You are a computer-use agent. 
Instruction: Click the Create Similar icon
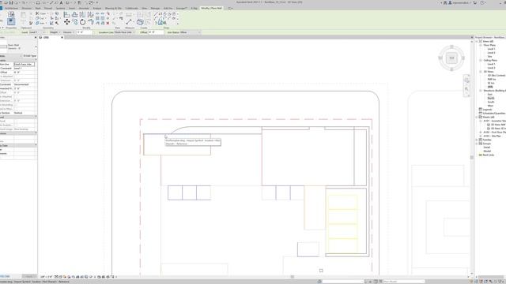140,22
